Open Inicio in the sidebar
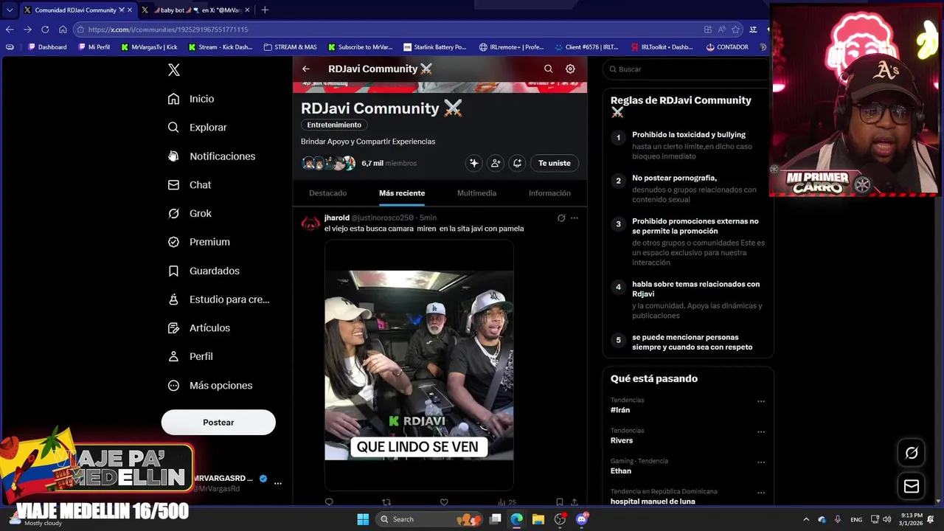 (x=191, y=99)
